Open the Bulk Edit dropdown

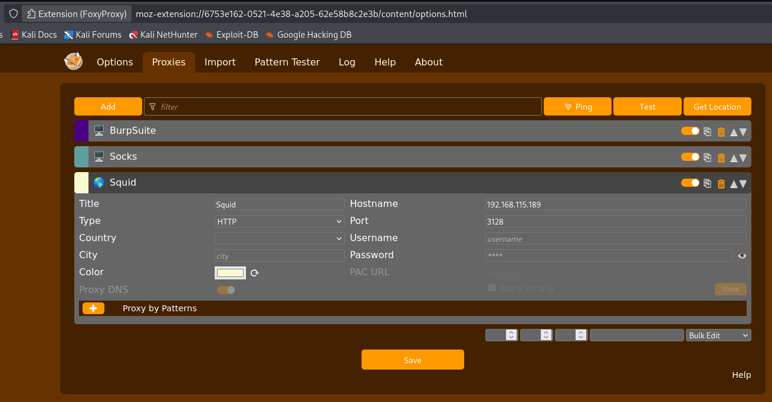(718, 335)
